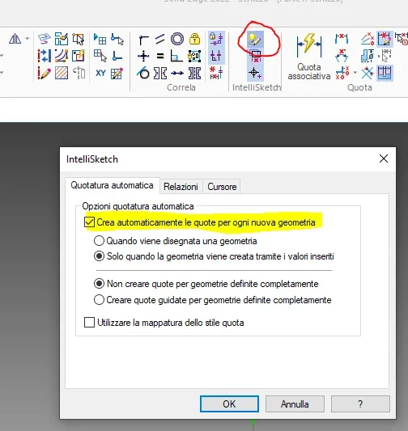The image size is (408, 431).
Task: Open the Cursore tab
Action: point(222,187)
